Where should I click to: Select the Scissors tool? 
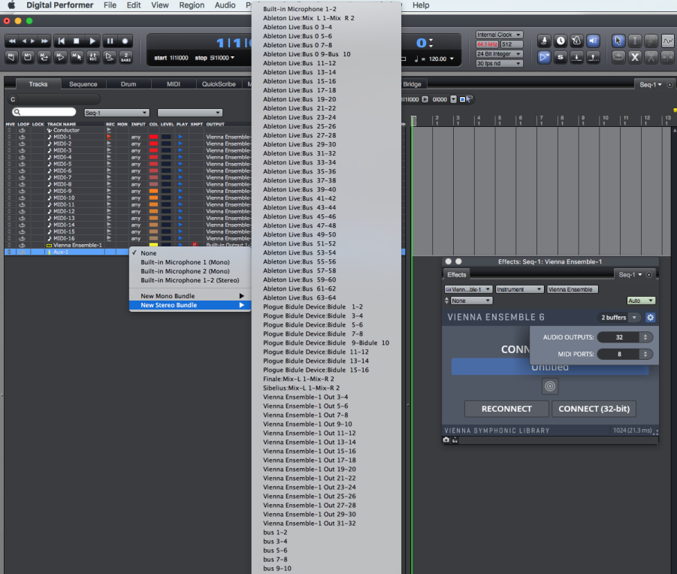pyautogui.click(x=651, y=57)
